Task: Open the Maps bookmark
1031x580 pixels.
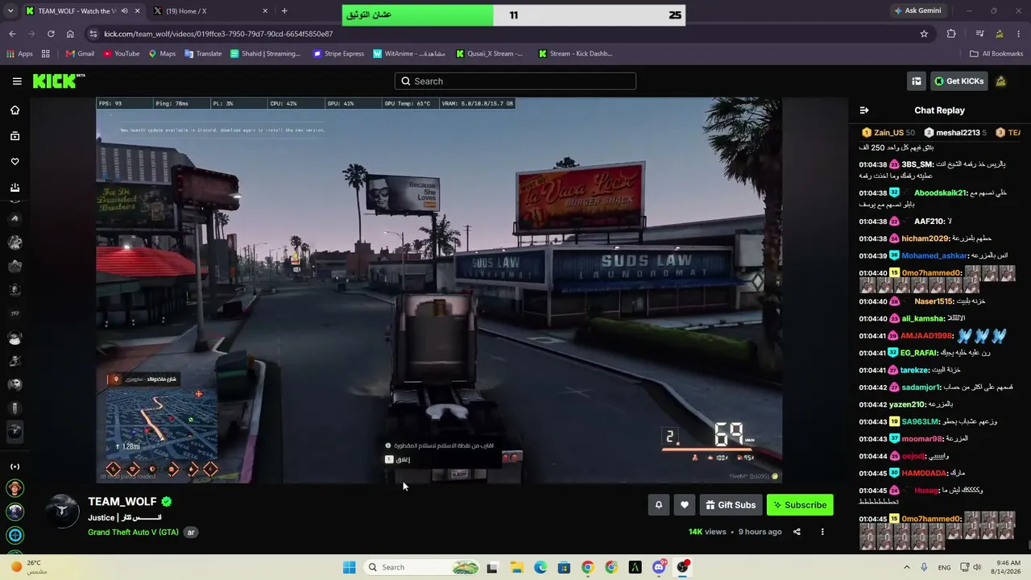Action: pos(162,54)
